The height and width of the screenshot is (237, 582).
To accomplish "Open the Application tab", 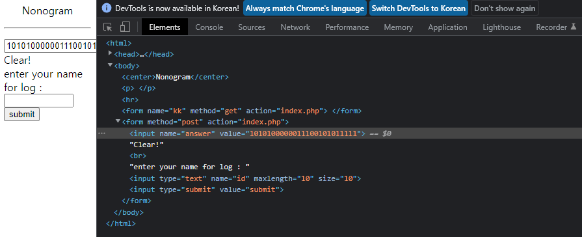I will [447, 27].
